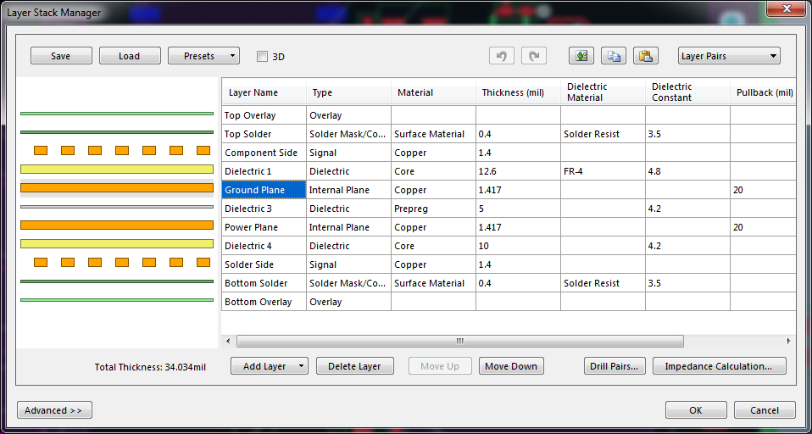Click the Paste clipboard icon

click(646, 56)
